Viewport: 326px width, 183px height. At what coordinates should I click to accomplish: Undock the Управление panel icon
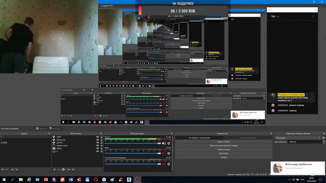coord(271,133)
